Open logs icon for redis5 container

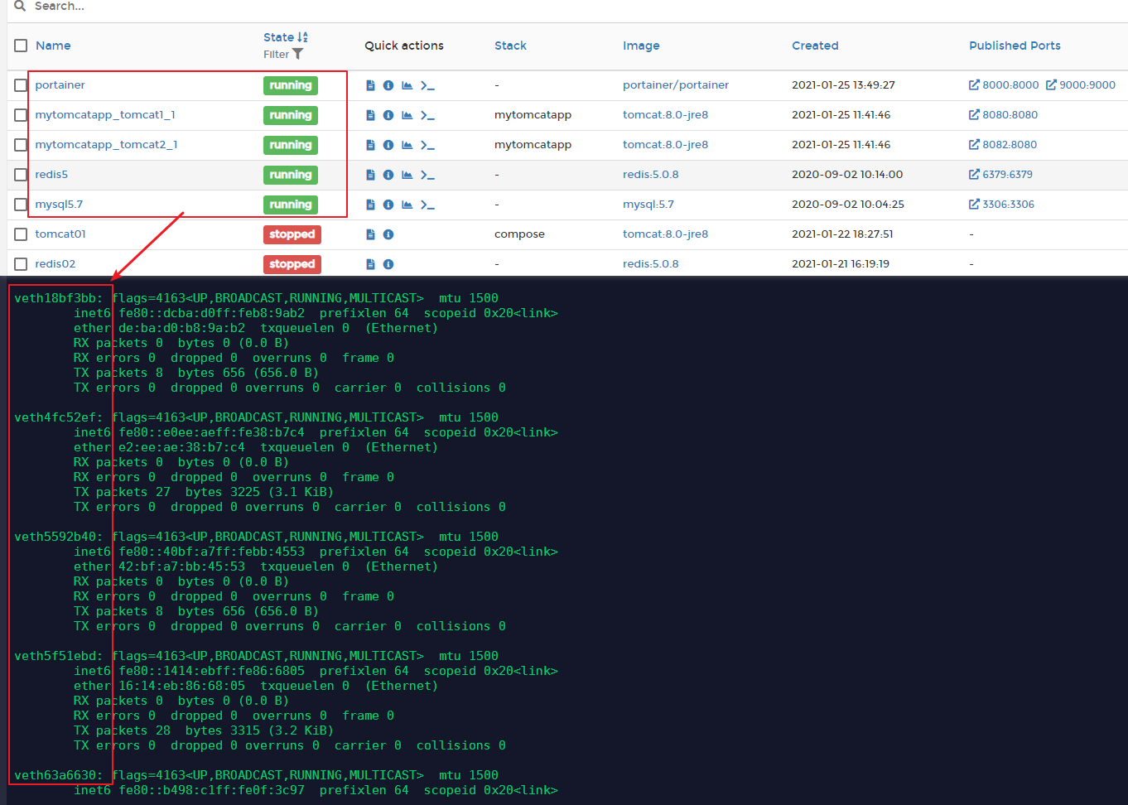[x=370, y=175]
